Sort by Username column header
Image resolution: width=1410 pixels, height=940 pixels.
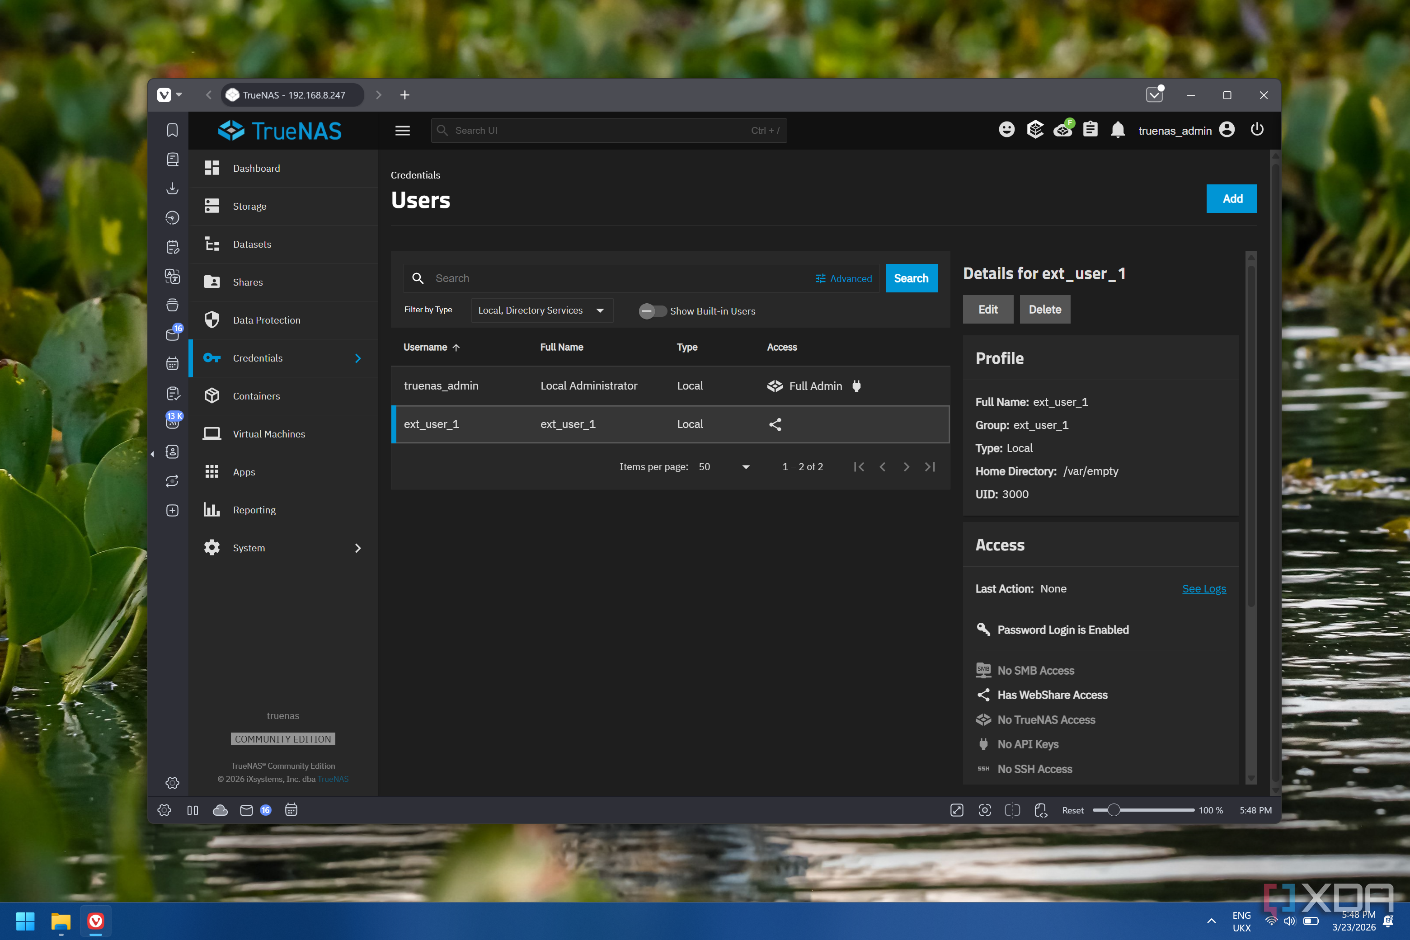pos(432,347)
